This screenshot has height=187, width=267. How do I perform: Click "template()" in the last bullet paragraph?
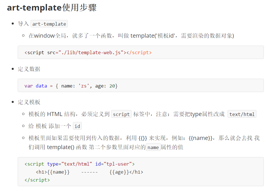(61, 147)
